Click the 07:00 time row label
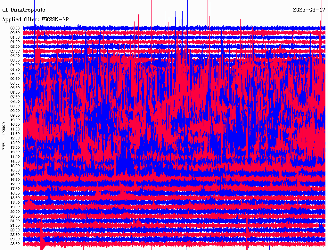Viewport: 328px width, 250px height. click(15, 92)
